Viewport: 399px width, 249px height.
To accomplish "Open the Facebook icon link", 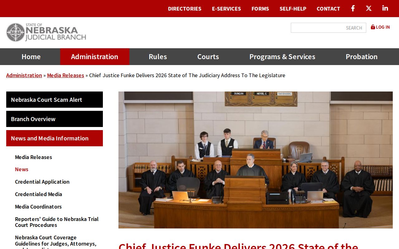I will tap(353, 8).
